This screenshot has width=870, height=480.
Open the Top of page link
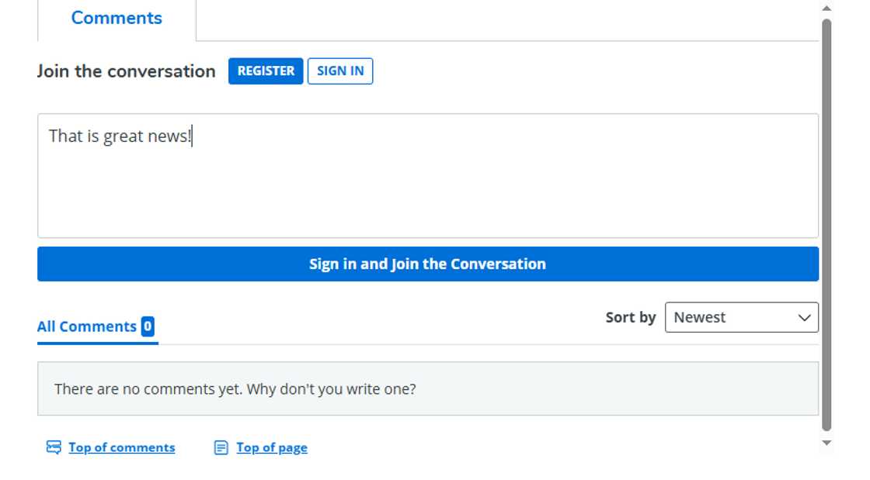[x=272, y=447]
